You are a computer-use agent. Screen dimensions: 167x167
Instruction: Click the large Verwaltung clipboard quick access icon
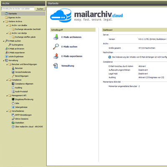pos(56,66)
